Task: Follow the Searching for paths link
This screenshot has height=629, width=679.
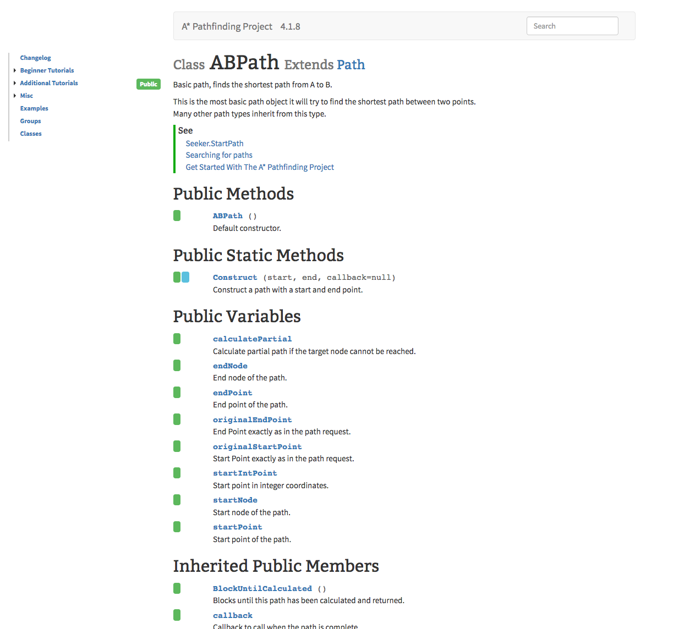Action: (219, 155)
